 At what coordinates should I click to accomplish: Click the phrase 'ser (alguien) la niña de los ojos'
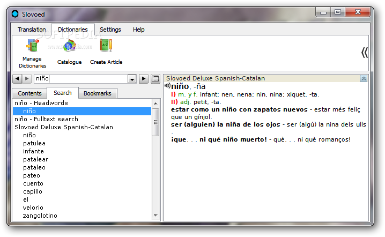coord(225,124)
